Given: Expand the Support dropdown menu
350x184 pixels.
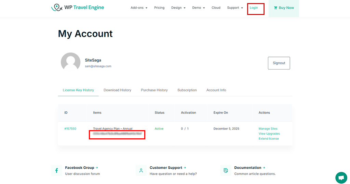Looking at the screenshot, I should coord(235,7).
